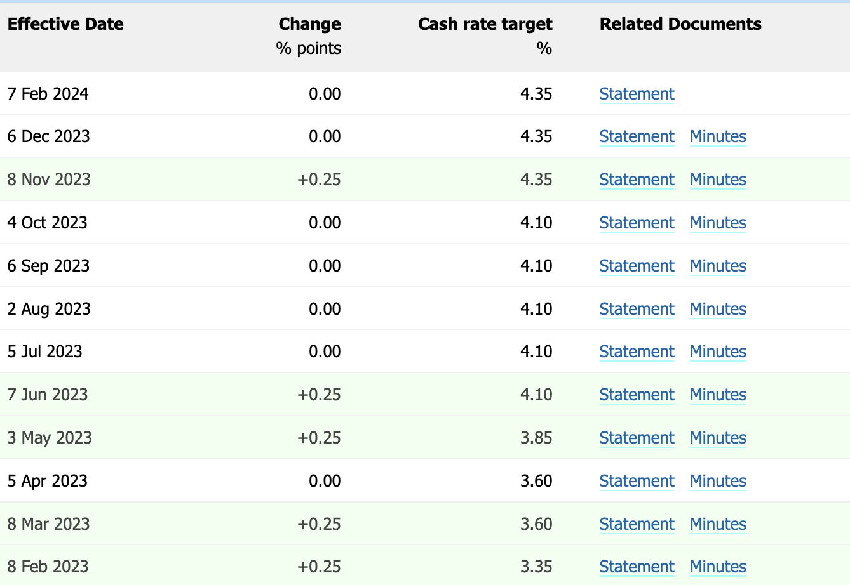This screenshot has width=850, height=585.
Task: Open Minutes for 2 Aug 2023
Action: [718, 309]
